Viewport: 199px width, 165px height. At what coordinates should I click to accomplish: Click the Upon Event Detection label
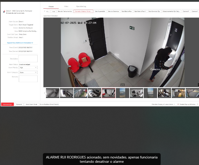(51, 16)
